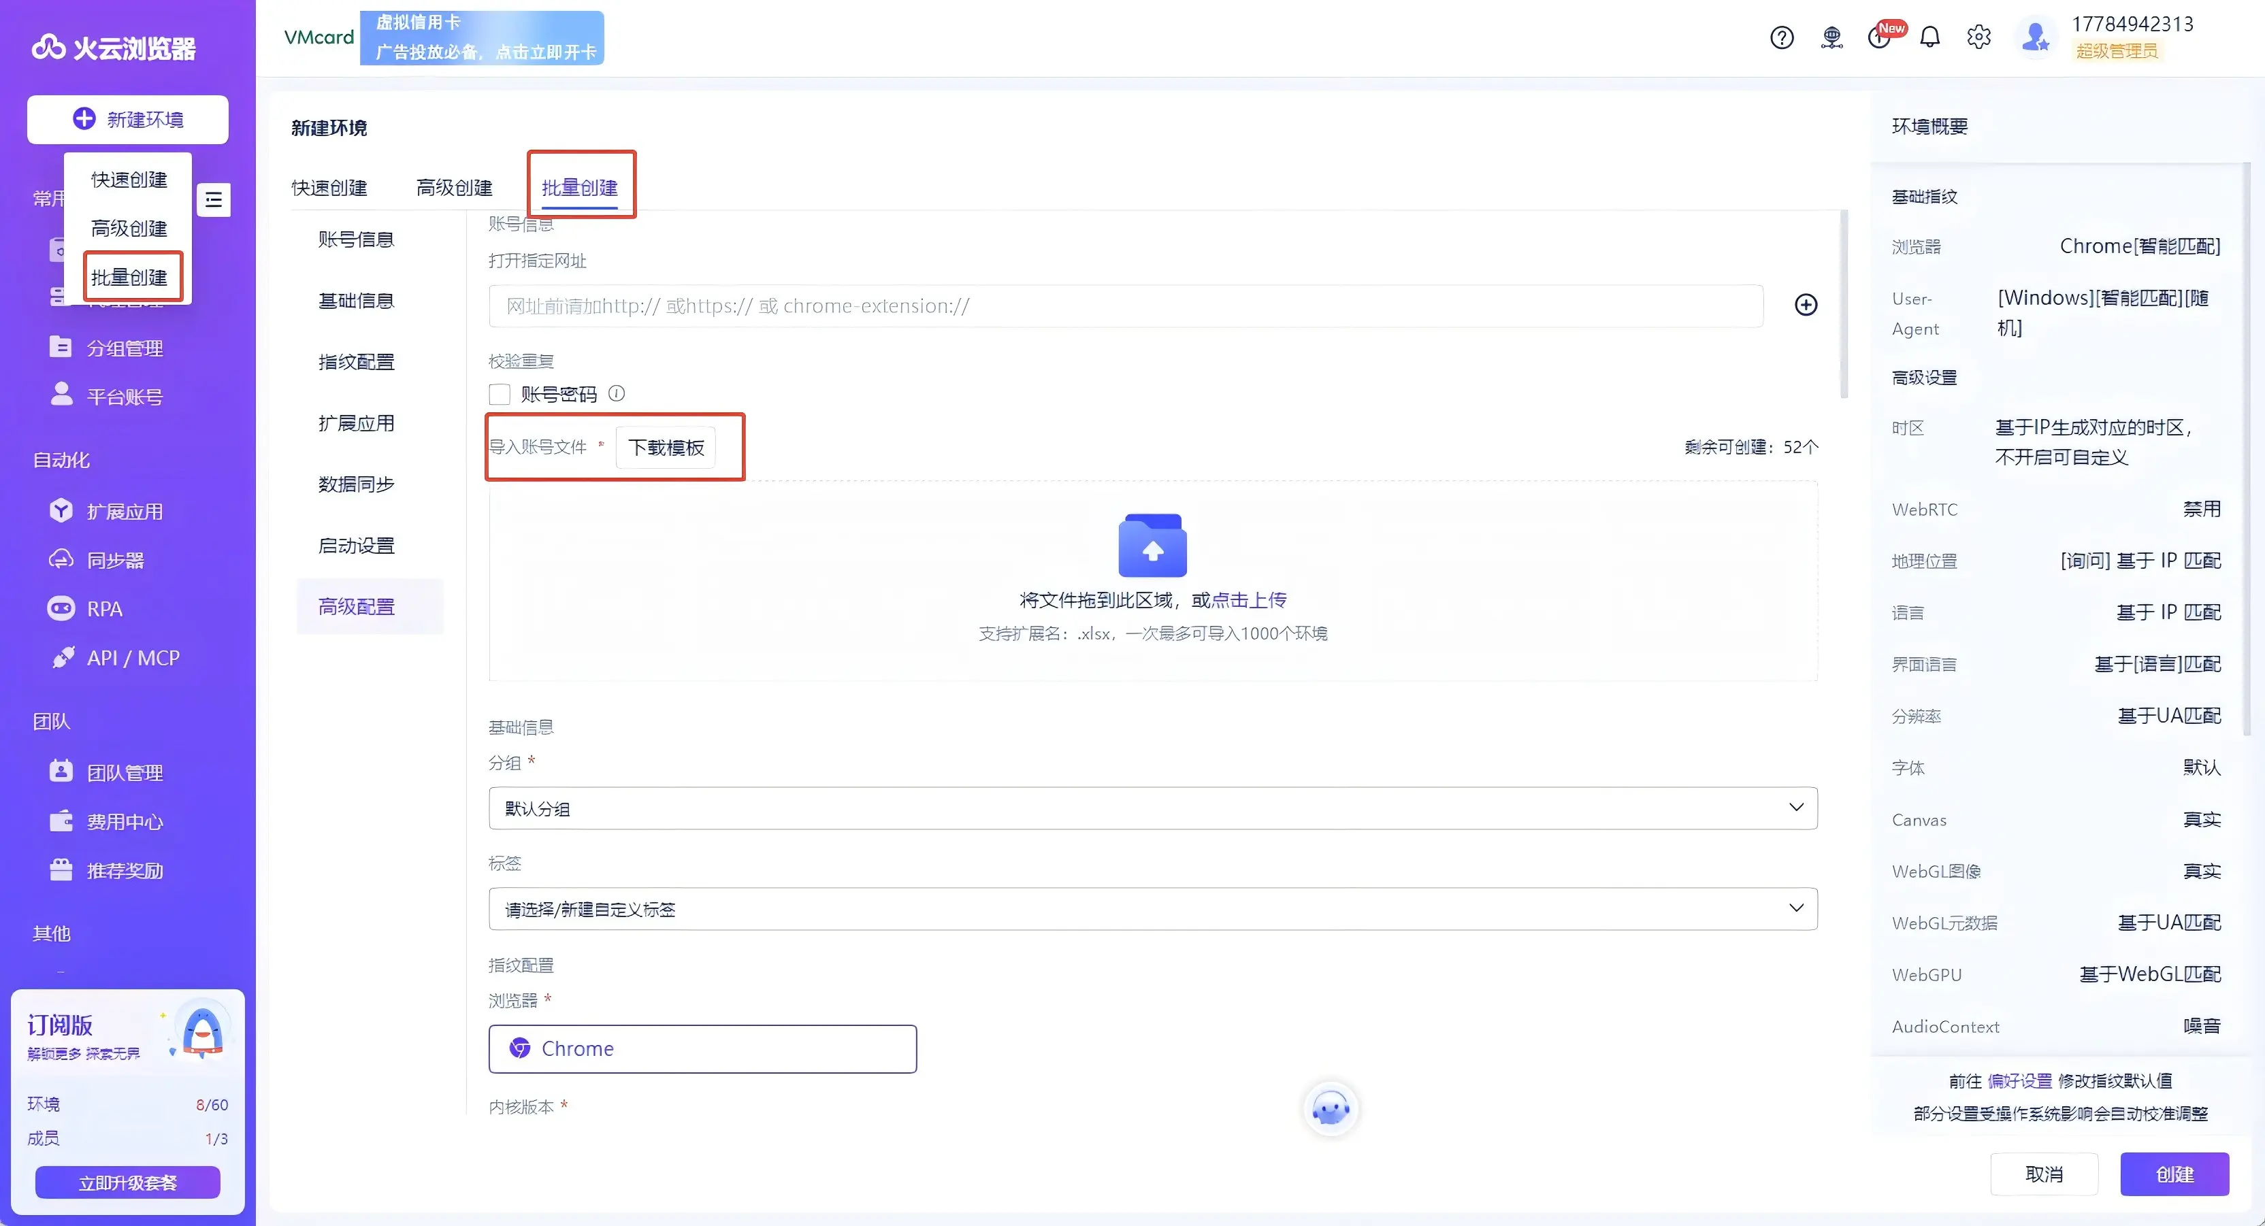Focus the 打开指定网址 URL input

[1126, 306]
